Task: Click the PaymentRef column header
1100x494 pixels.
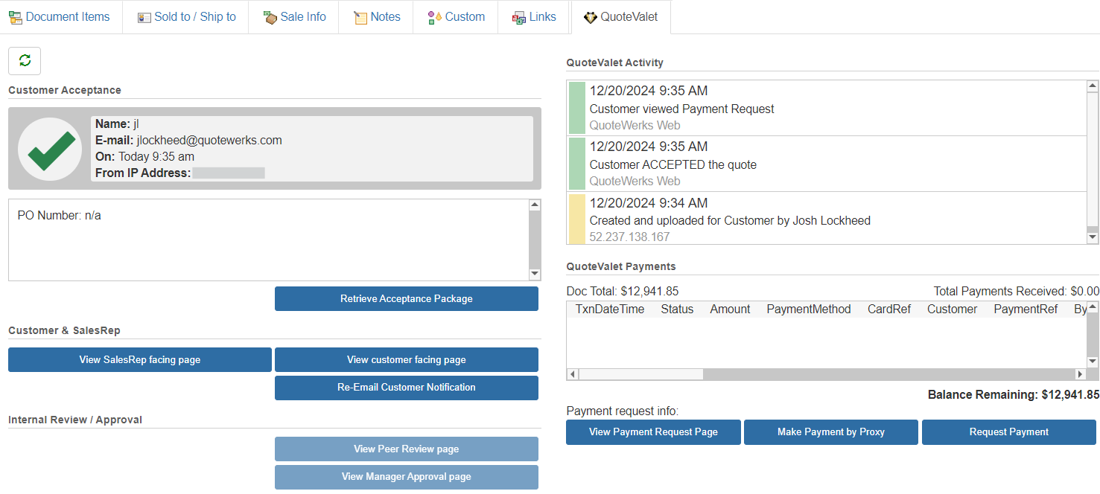Action: point(1026,309)
